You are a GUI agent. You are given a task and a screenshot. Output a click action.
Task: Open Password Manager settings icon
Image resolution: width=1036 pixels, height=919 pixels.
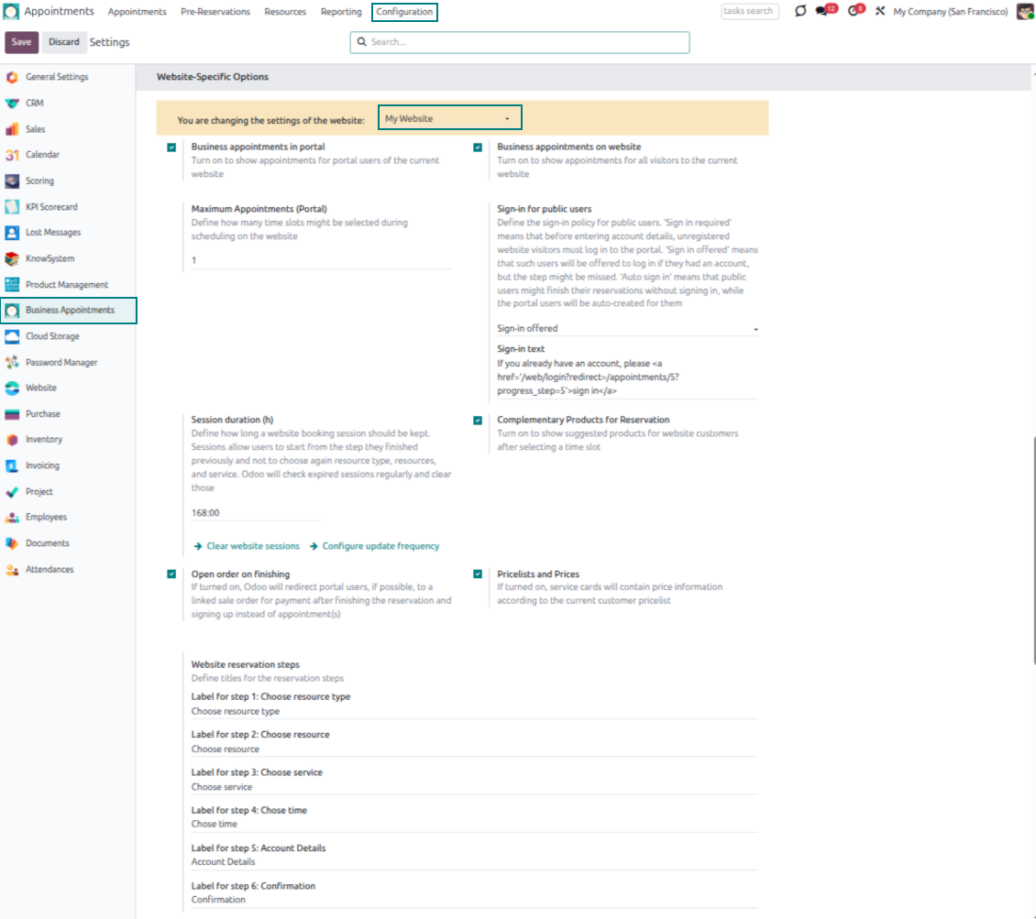click(12, 363)
